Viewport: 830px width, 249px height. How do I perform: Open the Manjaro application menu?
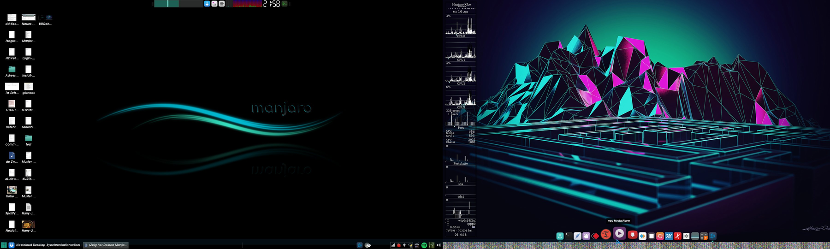pos(4,245)
